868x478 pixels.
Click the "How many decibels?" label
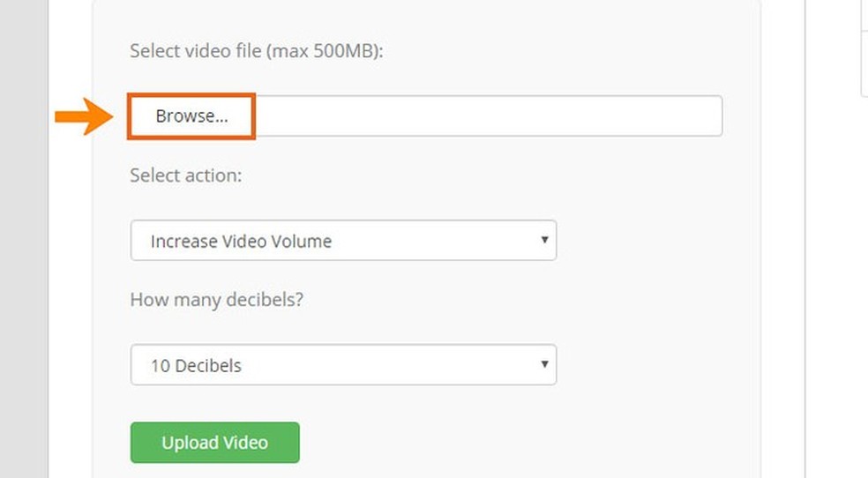tap(216, 299)
